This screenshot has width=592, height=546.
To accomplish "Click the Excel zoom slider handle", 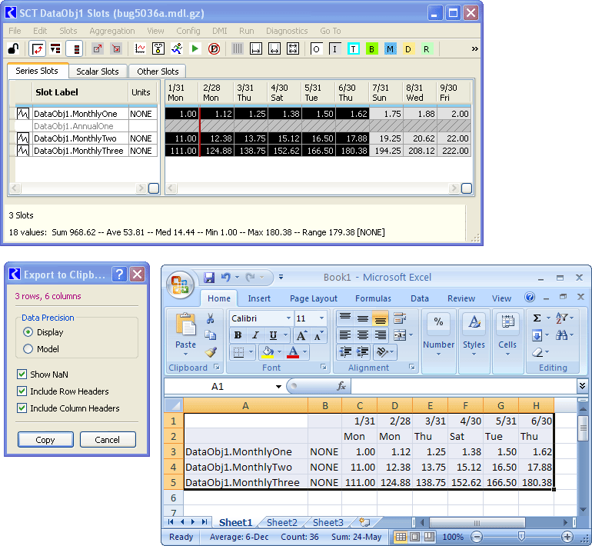I will coord(521,537).
